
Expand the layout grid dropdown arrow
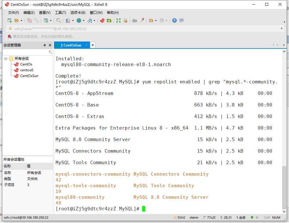167,20
